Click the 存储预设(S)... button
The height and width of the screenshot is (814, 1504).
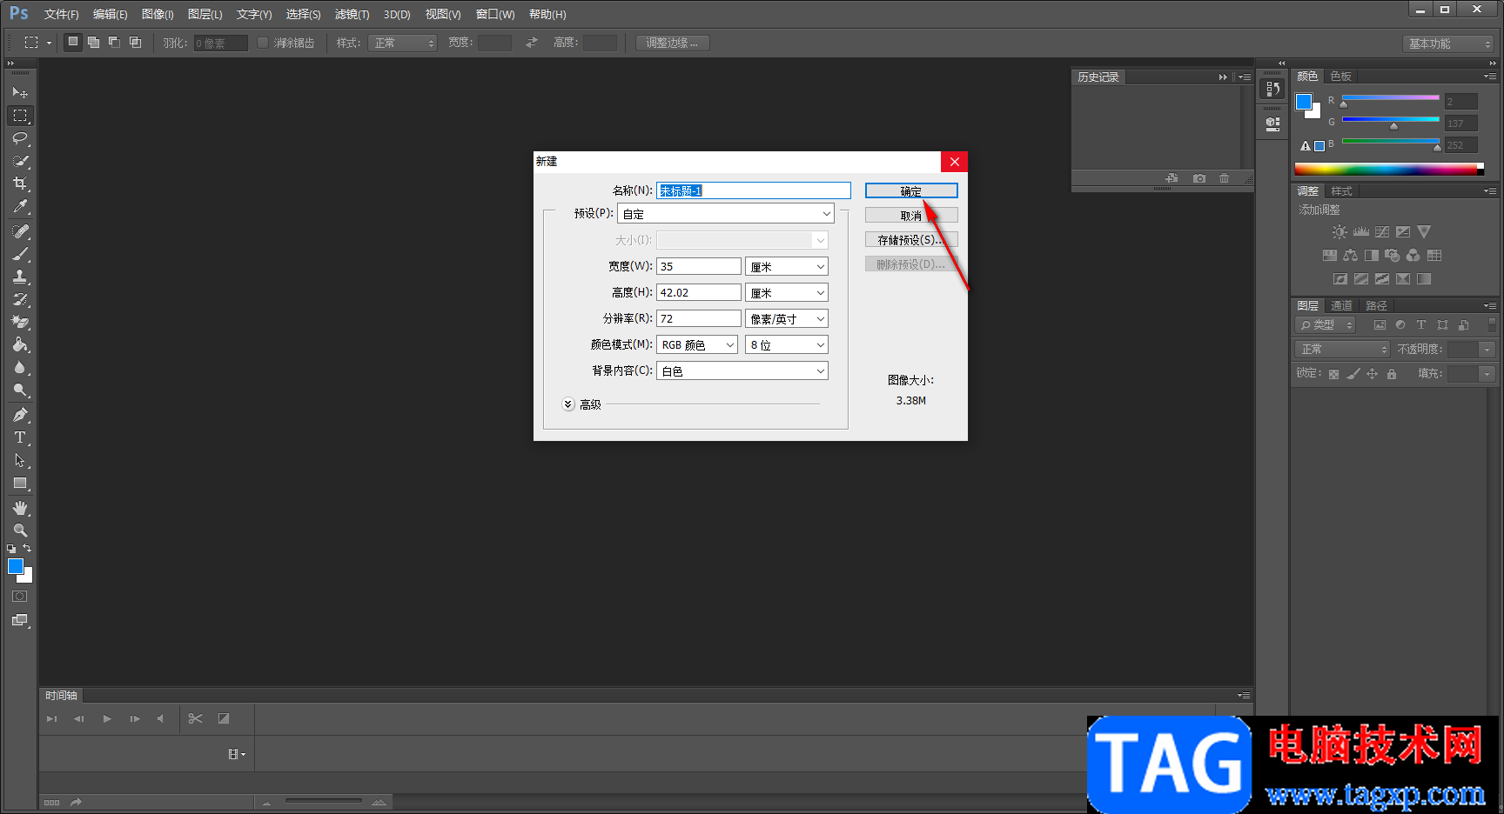point(911,239)
